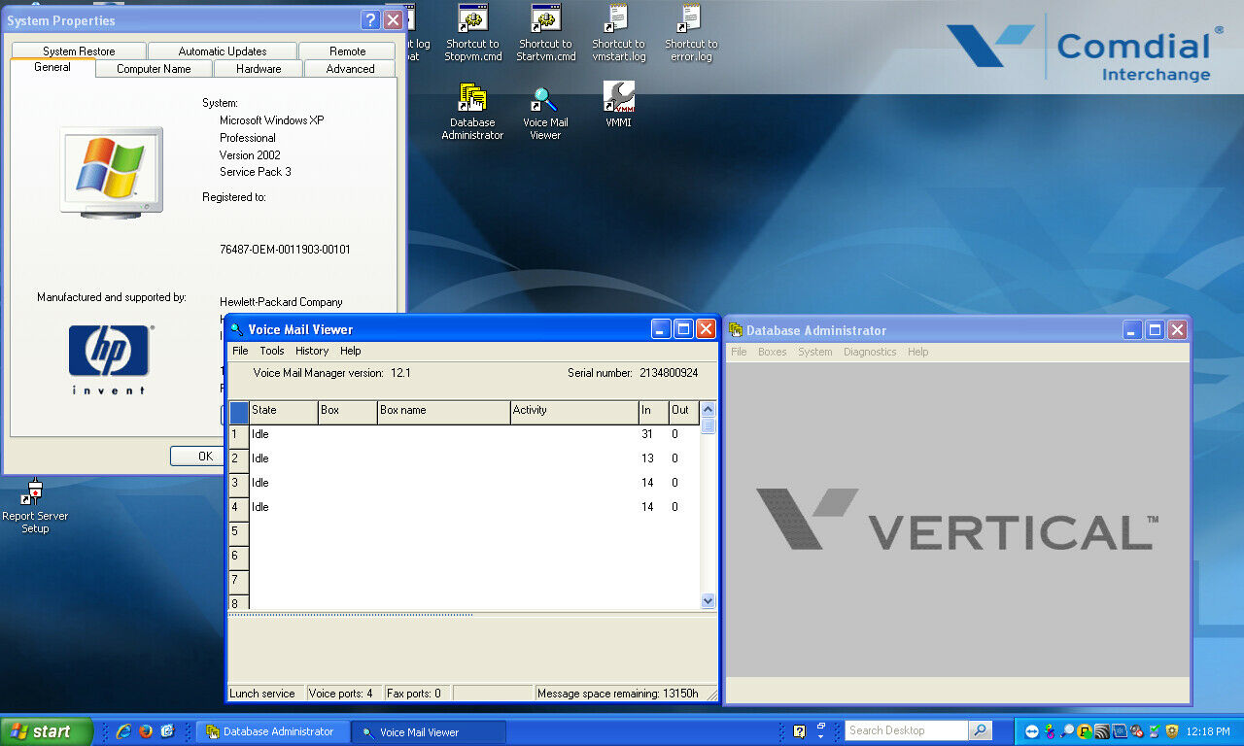The width and height of the screenshot is (1244, 746).
Task: Open File menu in Database Administrator
Action: (739, 352)
